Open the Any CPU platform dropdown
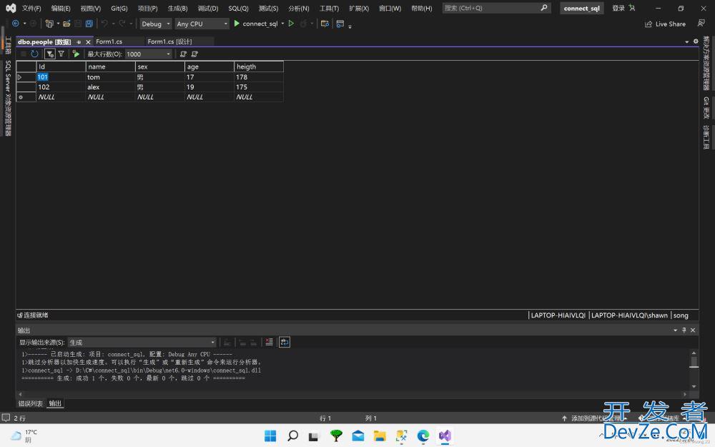 tap(202, 24)
